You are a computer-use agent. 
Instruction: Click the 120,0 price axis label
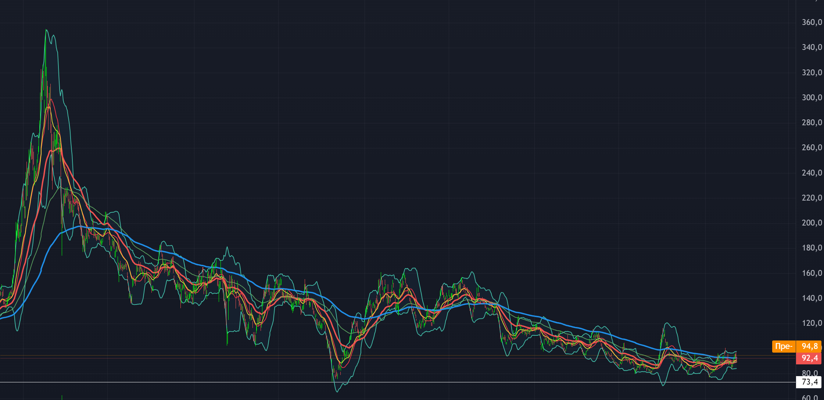(x=812, y=323)
